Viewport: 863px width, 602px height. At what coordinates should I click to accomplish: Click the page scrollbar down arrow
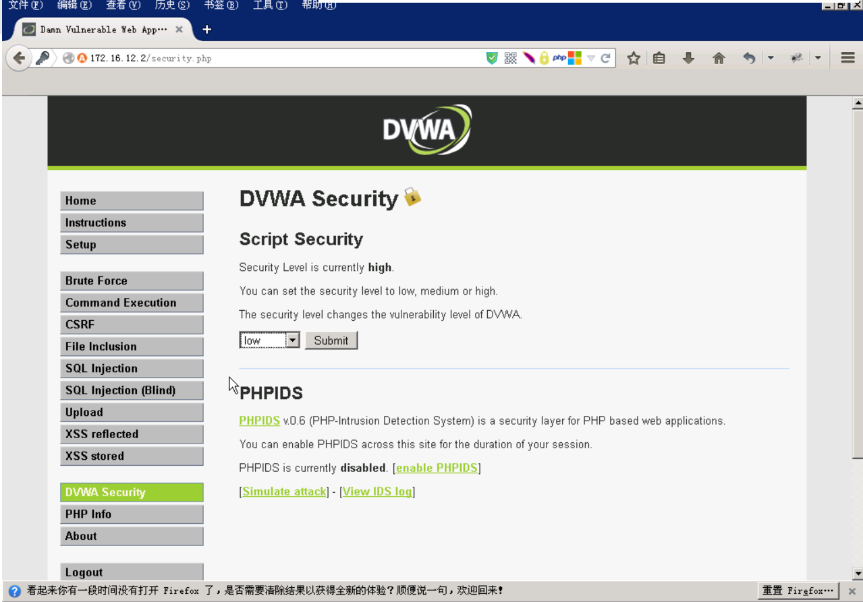click(x=858, y=574)
